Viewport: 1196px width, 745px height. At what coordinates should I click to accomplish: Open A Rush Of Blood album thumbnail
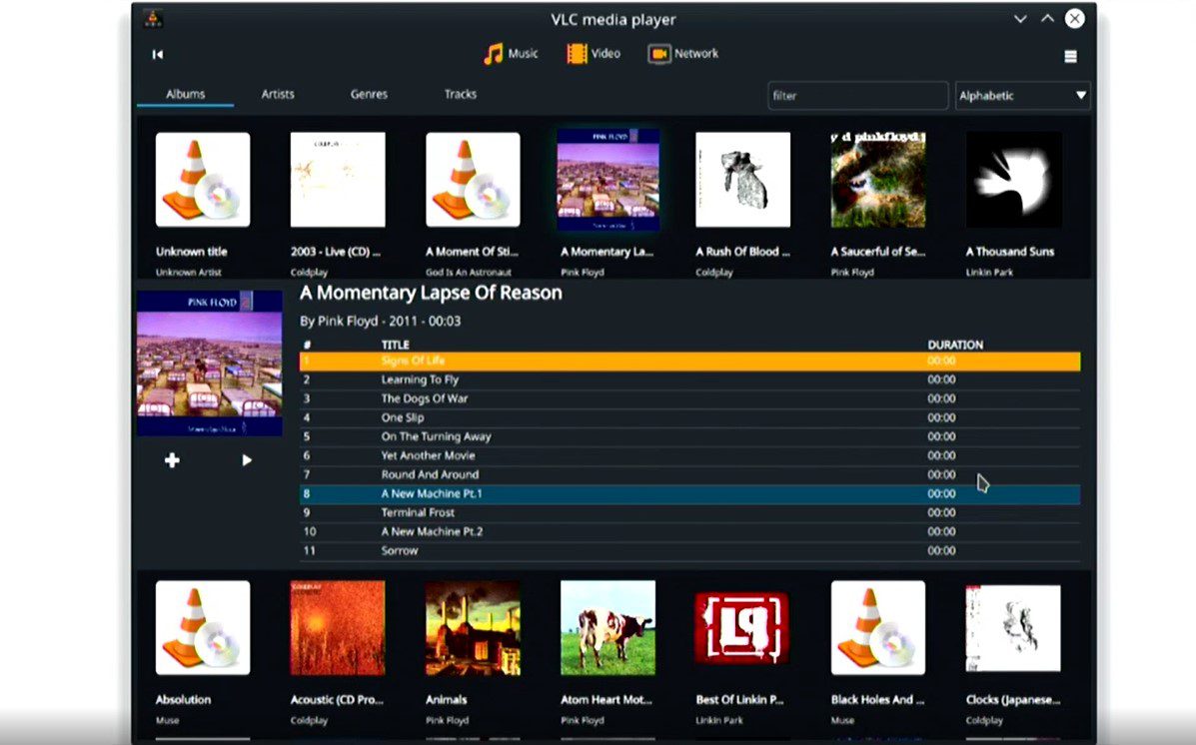point(742,180)
